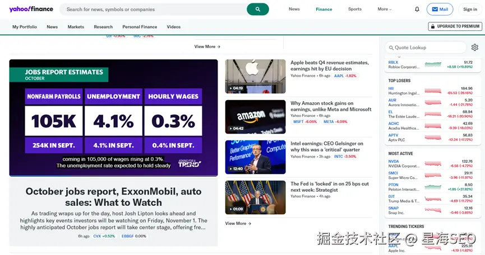
Task: Click the CVX +0.52% ticker tag
Action: 104,236
